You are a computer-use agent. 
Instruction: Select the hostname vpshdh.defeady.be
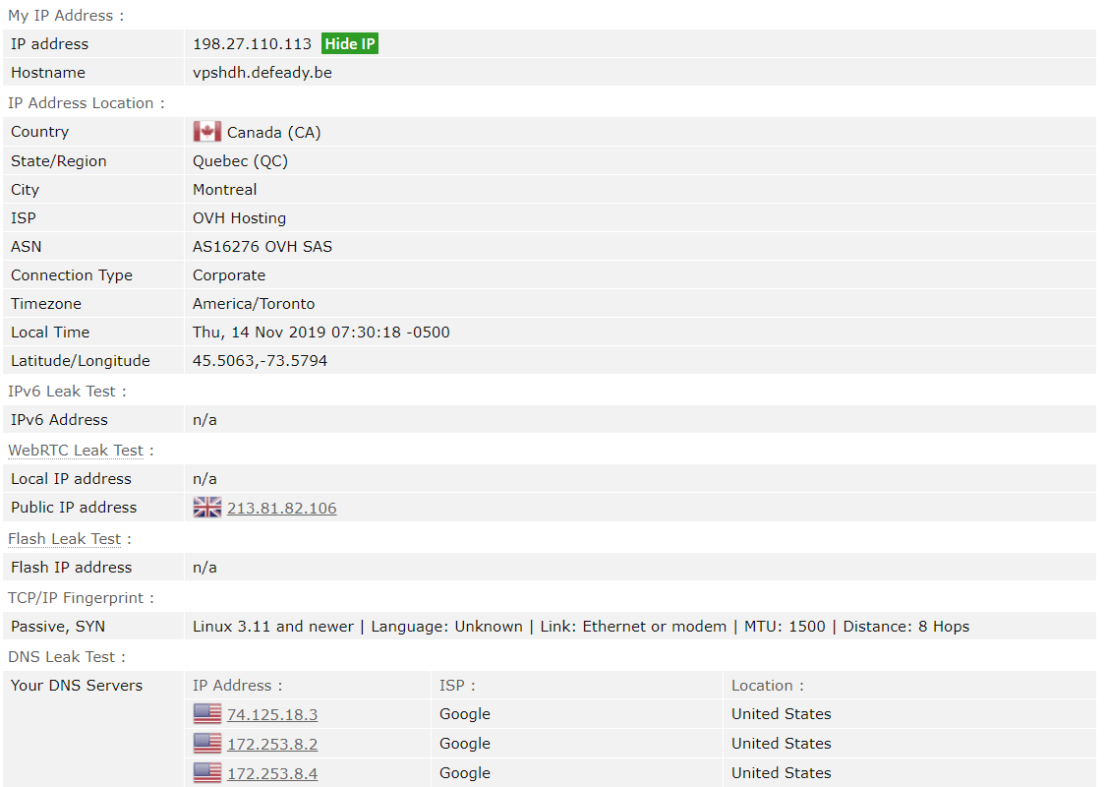[262, 73]
